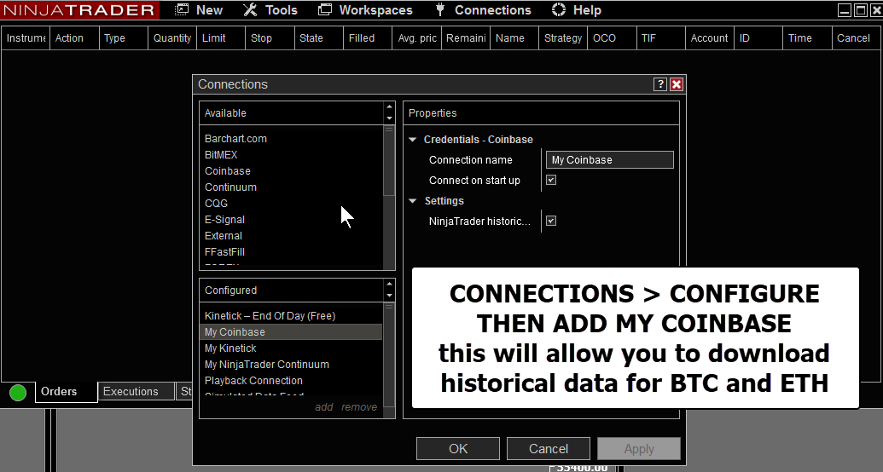Image resolution: width=883 pixels, height=472 pixels.
Task: Collapse the Settings section
Action: click(413, 201)
